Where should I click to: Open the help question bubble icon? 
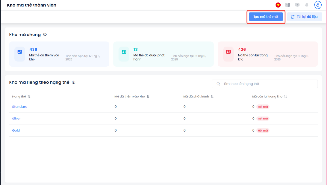coord(297,5)
